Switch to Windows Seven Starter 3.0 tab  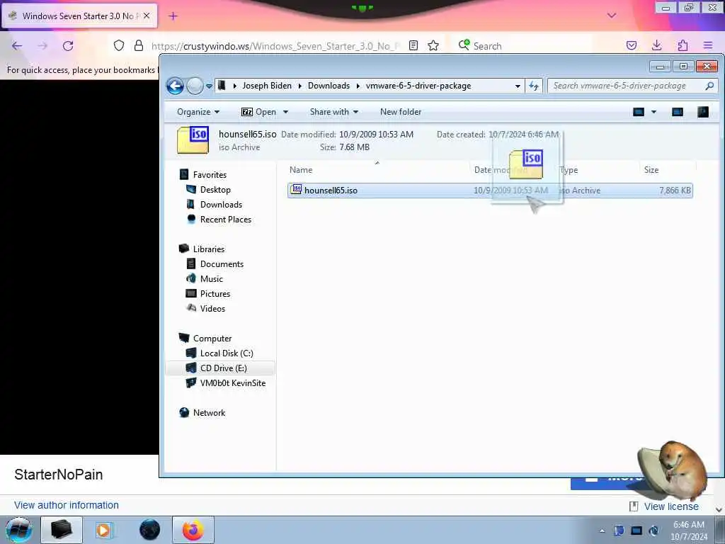79,16
